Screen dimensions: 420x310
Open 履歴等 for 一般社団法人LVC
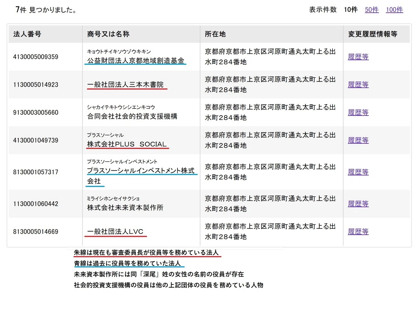point(358,232)
